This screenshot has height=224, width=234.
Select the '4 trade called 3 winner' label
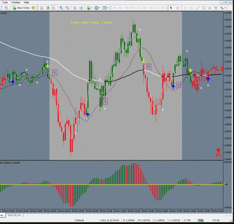91,22
